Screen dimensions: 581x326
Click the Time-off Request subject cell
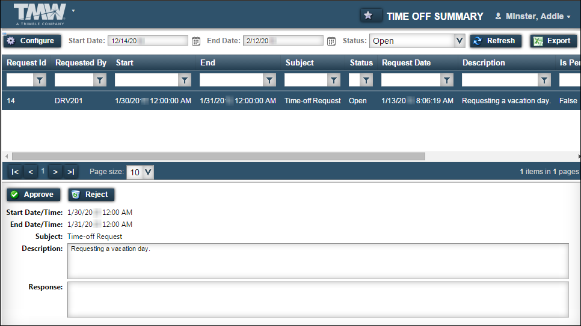pyautogui.click(x=312, y=101)
